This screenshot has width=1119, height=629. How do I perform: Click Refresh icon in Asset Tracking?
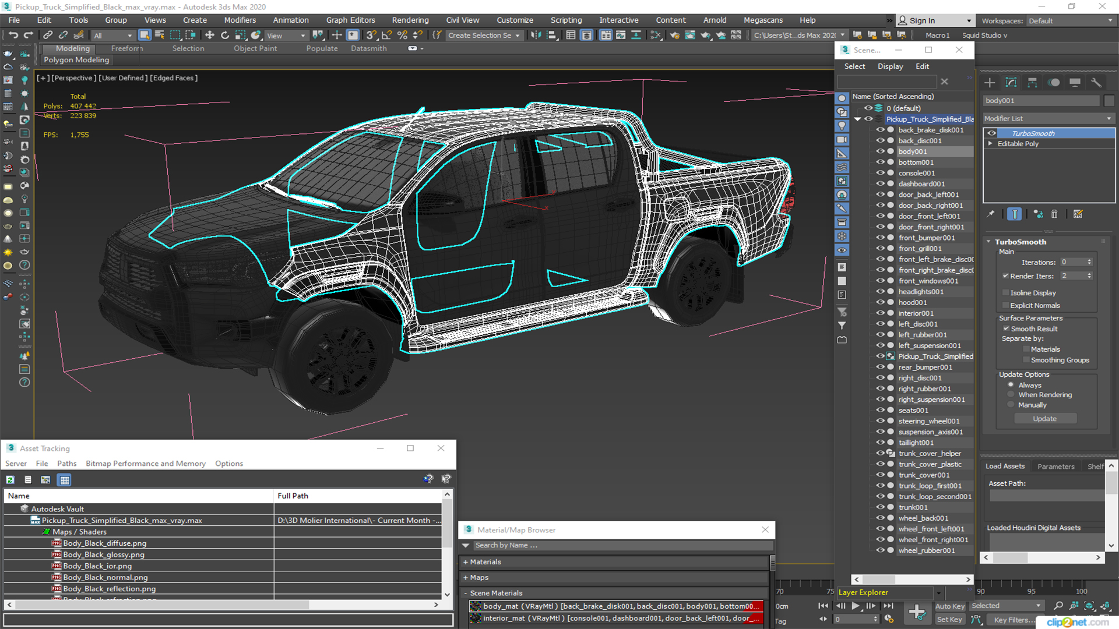(10, 480)
